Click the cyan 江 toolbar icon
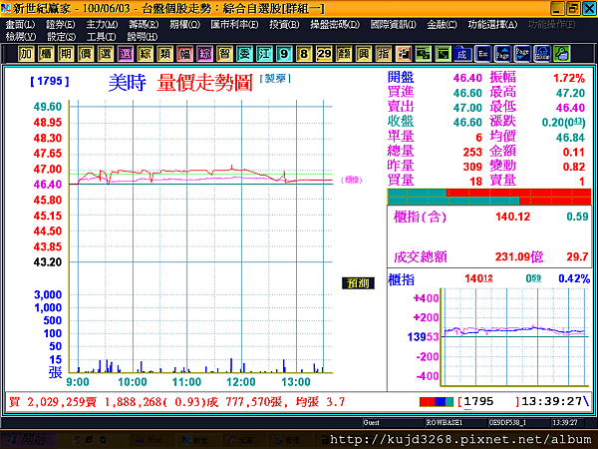Screen dimensions: 598x449 (x=264, y=54)
